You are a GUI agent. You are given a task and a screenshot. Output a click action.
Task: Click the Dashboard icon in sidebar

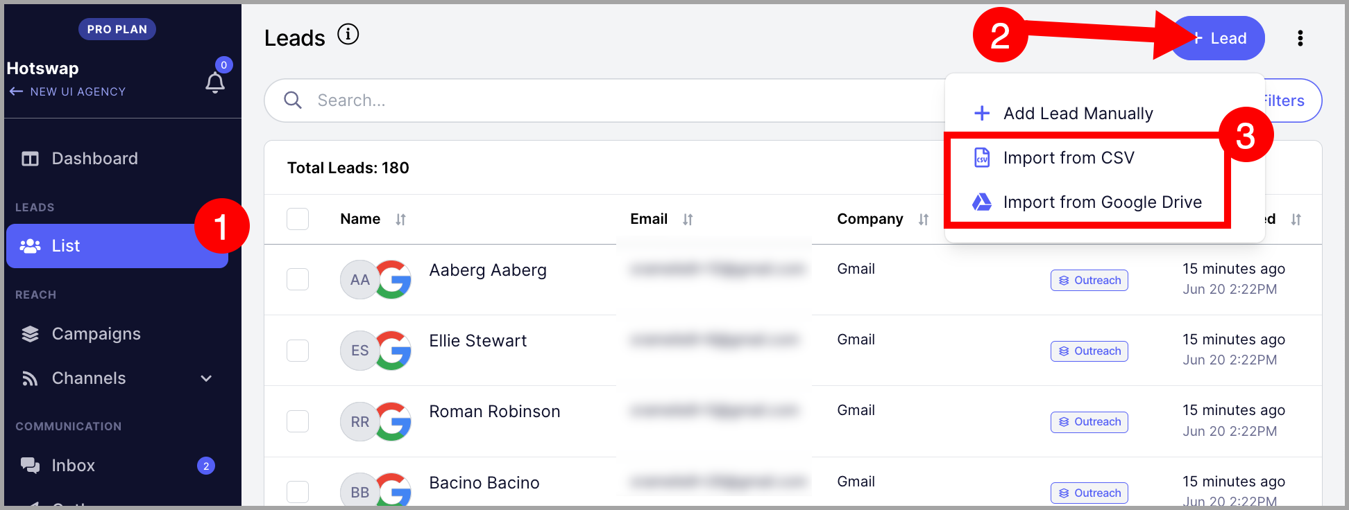click(x=30, y=159)
